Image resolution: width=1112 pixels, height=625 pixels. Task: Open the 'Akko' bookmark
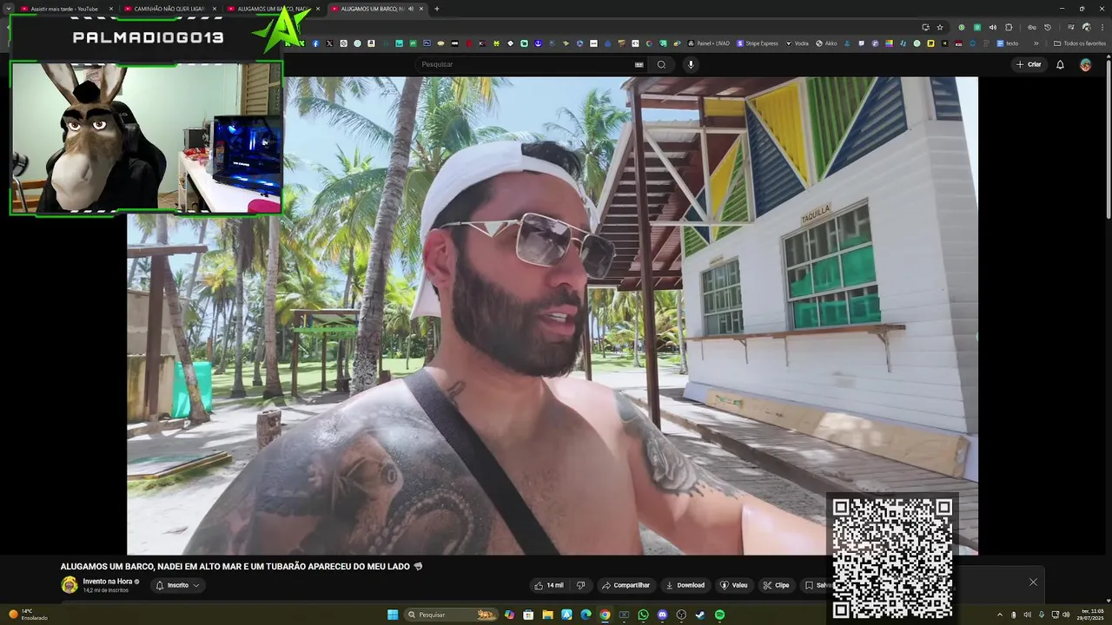click(825, 43)
